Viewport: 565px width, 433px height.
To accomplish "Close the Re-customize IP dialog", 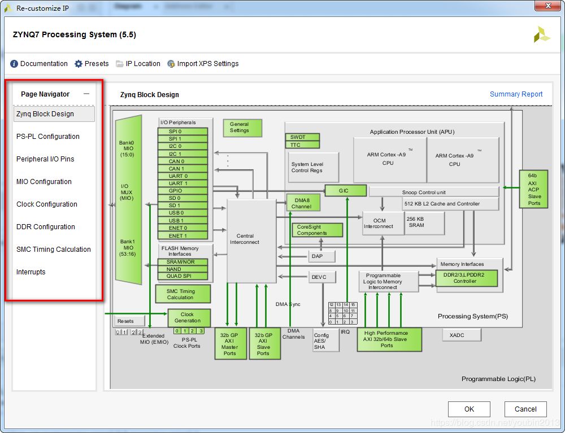I will click(x=547, y=6).
